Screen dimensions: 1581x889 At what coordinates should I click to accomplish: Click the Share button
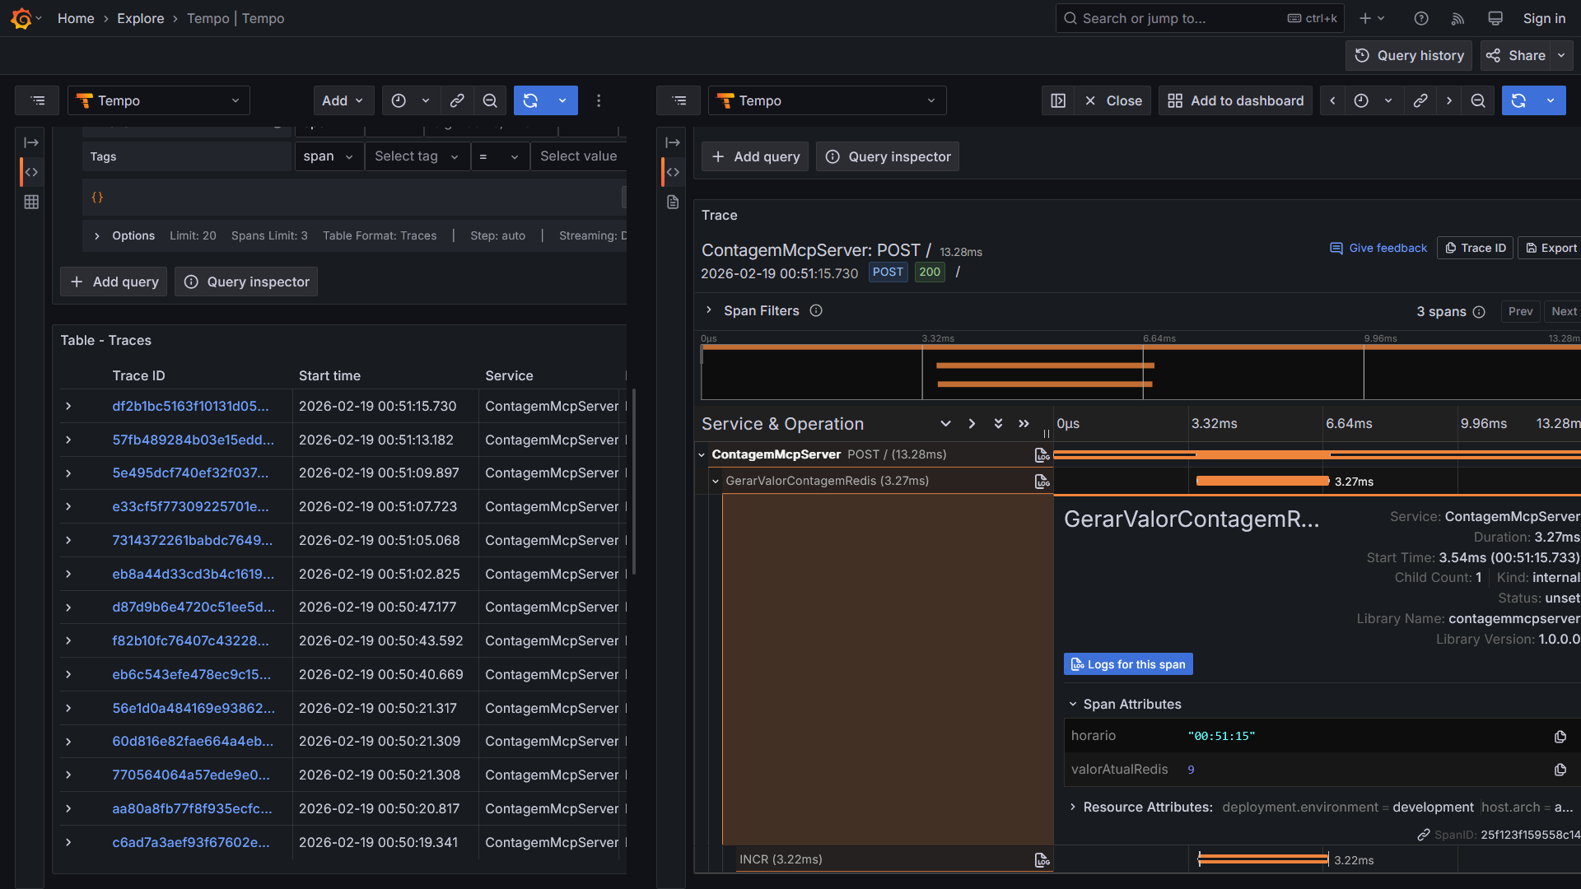(1516, 56)
